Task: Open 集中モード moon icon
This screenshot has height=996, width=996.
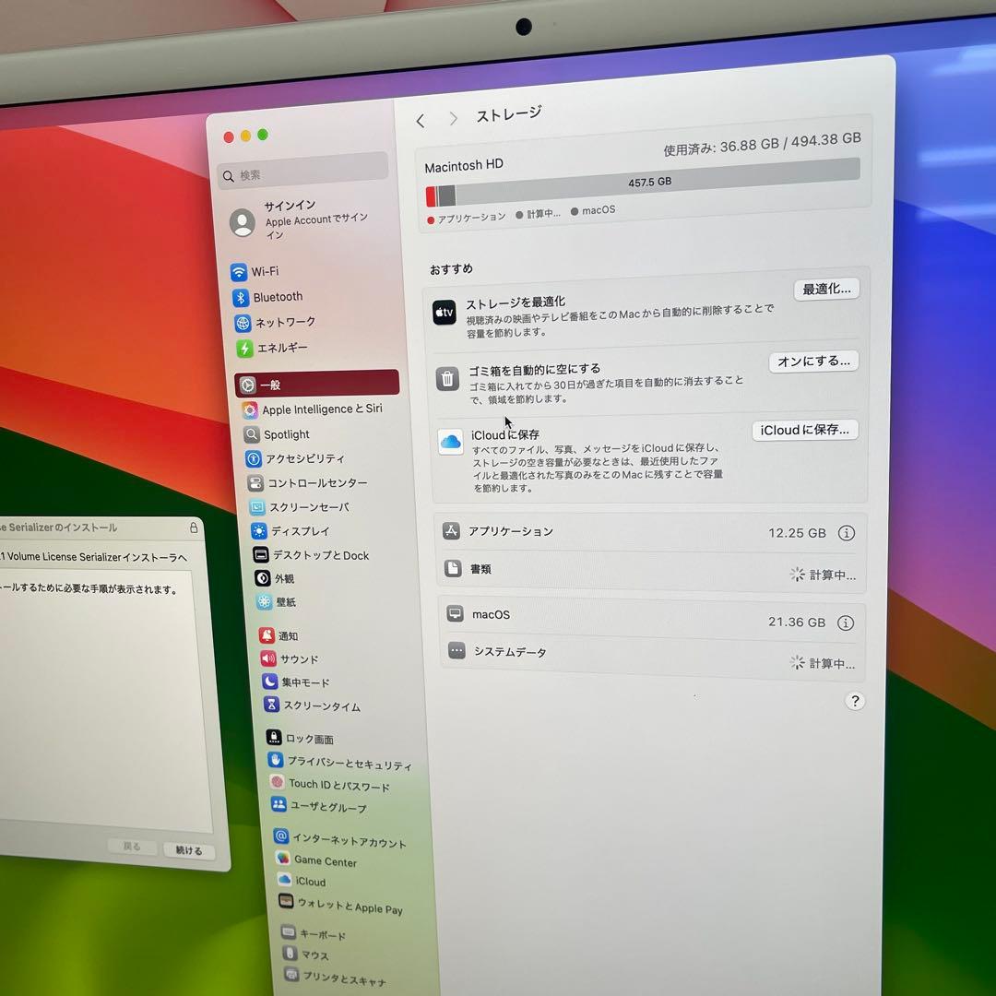Action: [x=270, y=682]
